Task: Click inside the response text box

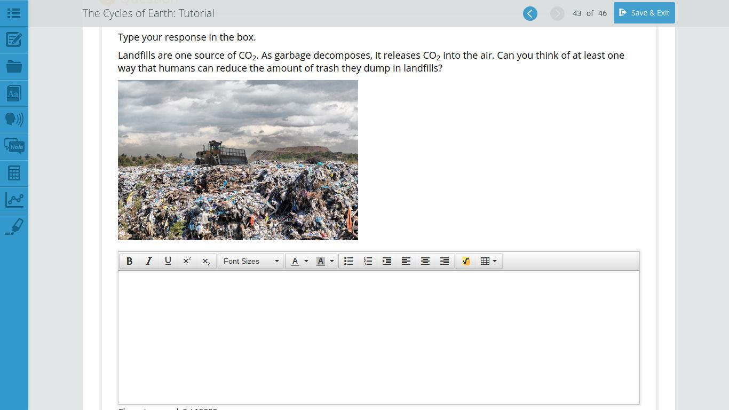Action: click(x=378, y=337)
